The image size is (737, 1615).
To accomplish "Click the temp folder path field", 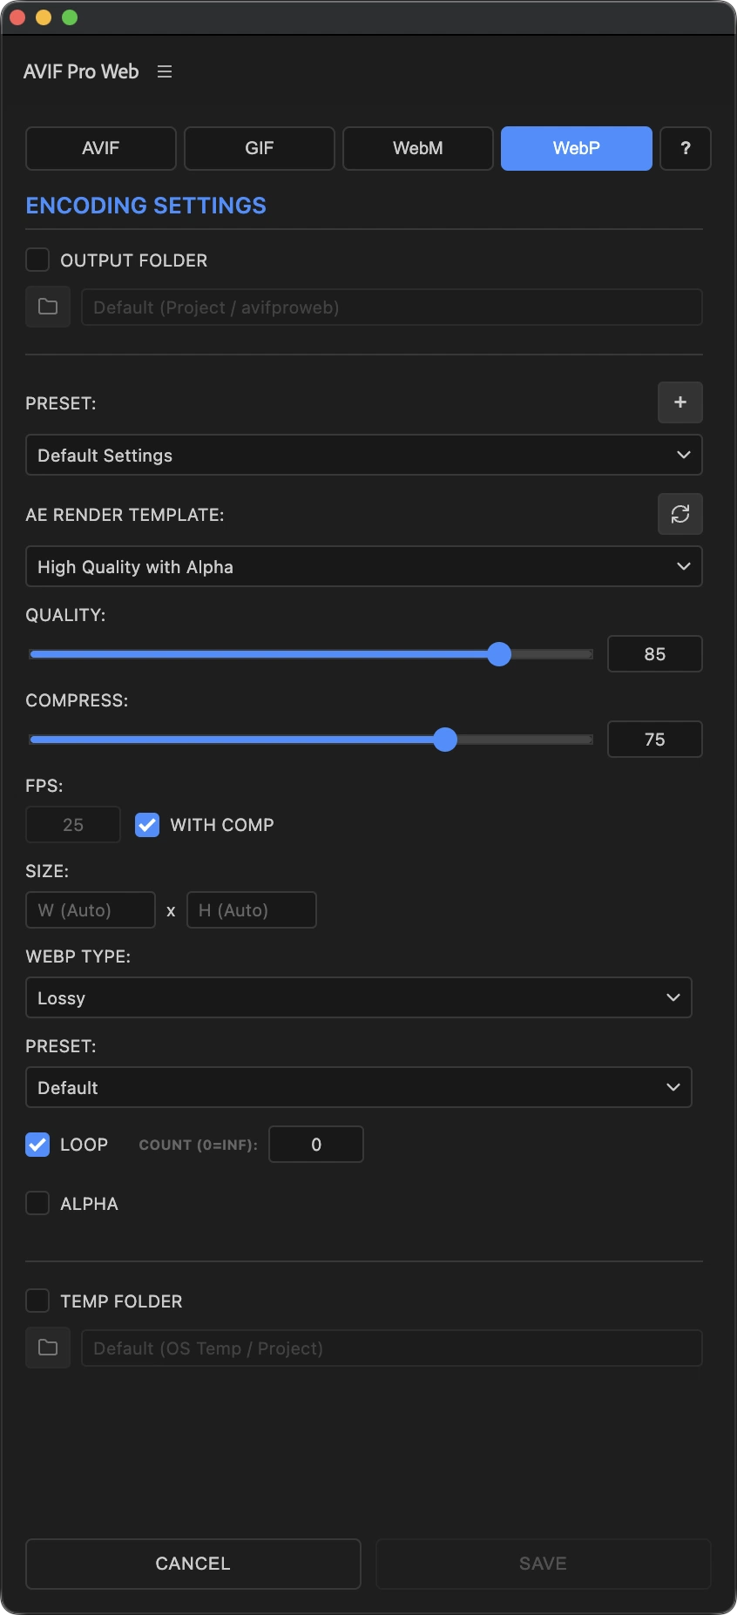I will pos(392,1348).
